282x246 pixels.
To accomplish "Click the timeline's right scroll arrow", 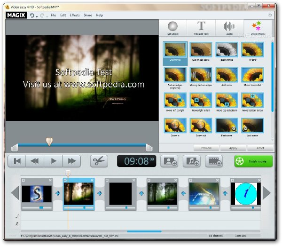I will tap(266, 193).
